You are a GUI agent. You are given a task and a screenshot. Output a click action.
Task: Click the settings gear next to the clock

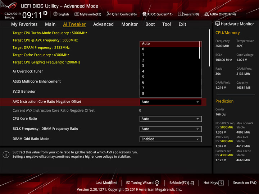tap(45, 13)
